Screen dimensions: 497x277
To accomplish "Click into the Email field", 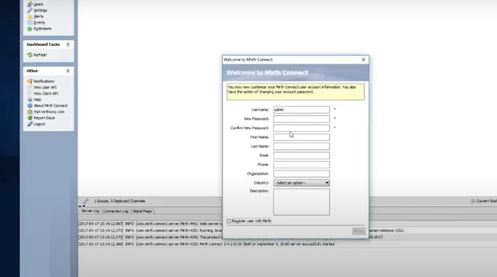I will pyautogui.click(x=301, y=155).
